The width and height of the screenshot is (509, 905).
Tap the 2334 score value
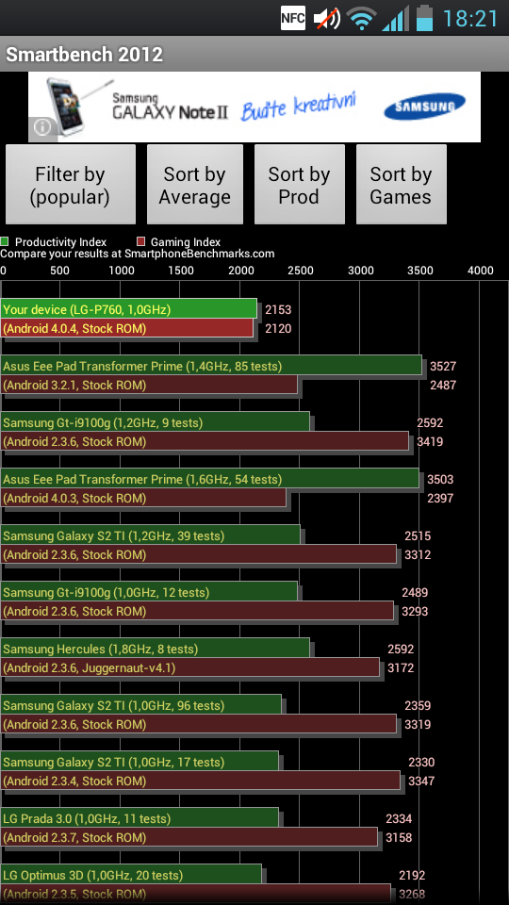pos(399,818)
